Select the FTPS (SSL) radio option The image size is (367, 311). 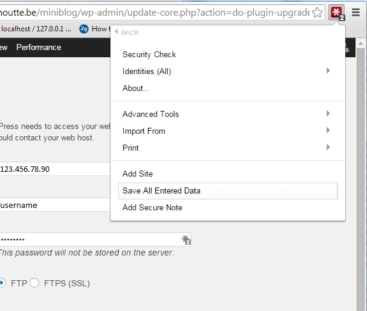[34, 283]
